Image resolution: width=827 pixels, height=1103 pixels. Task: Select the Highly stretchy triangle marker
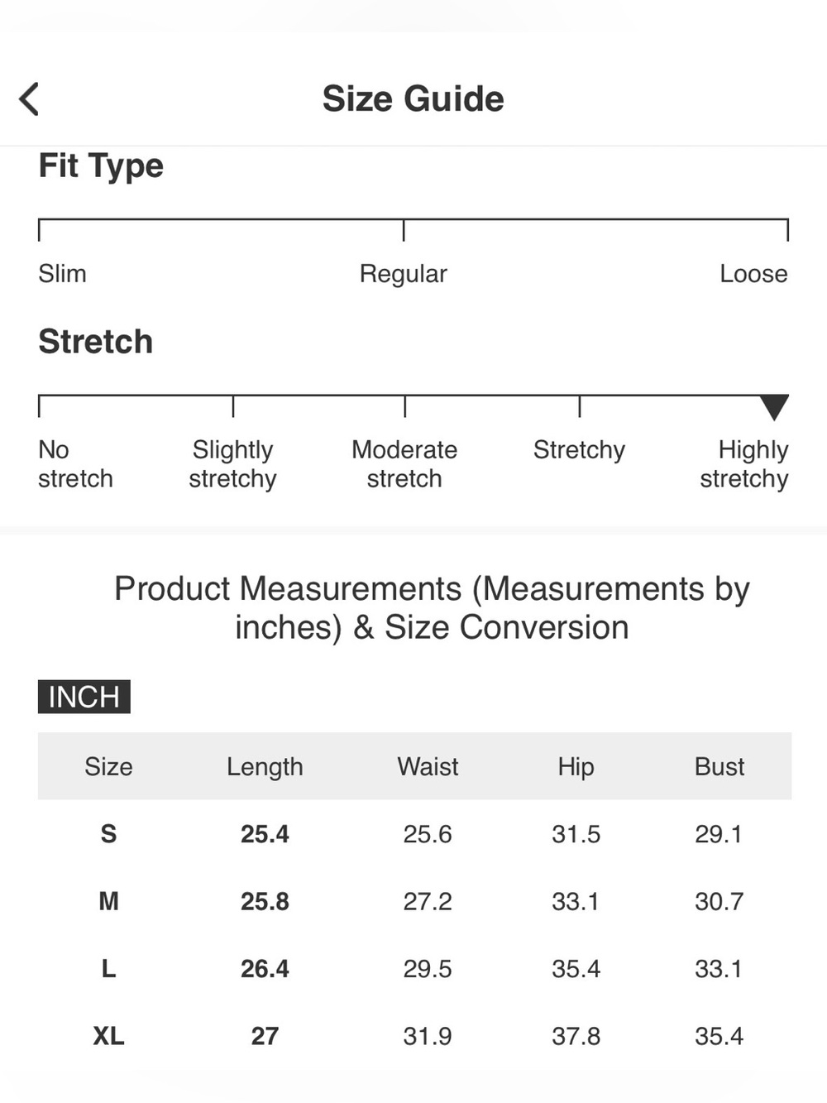tap(774, 406)
